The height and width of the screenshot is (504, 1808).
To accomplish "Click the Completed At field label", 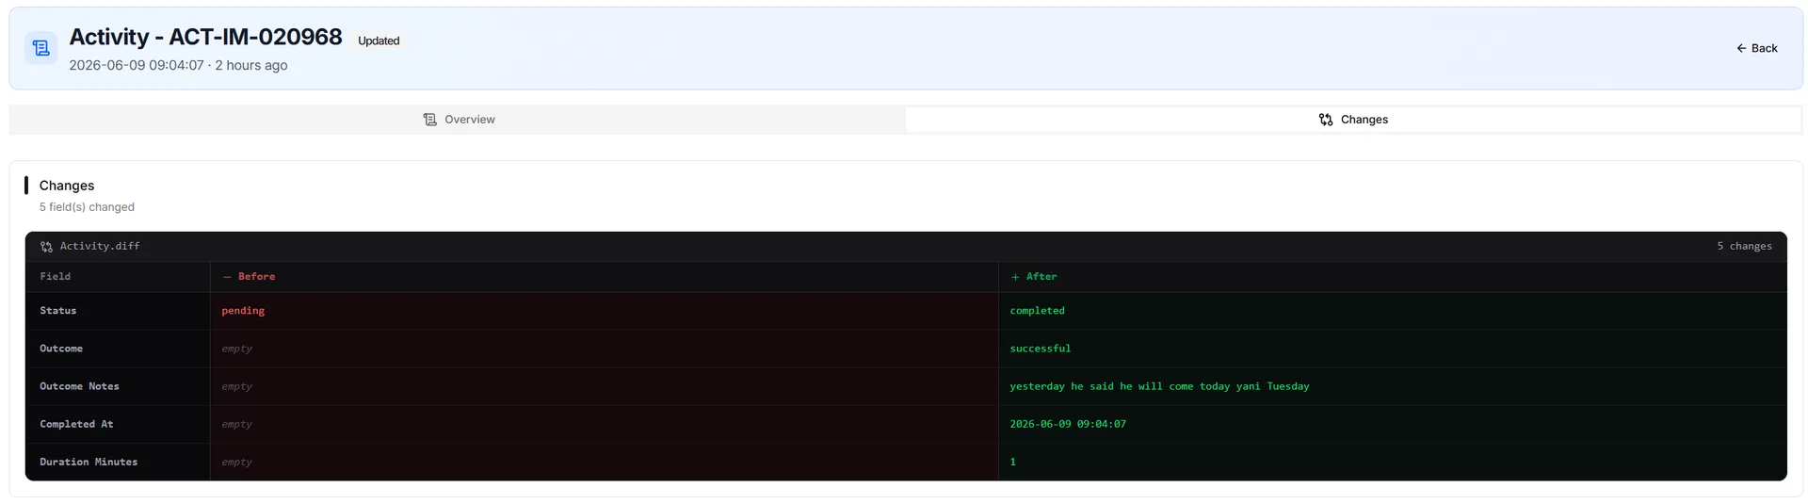I will coord(76,424).
